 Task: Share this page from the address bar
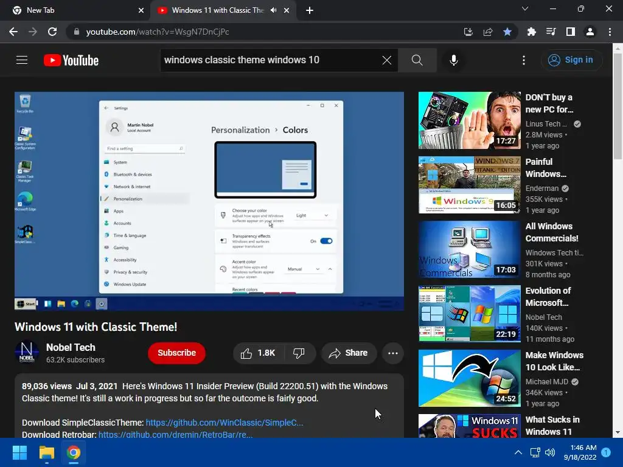pyautogui.click(x=488, y=32)
